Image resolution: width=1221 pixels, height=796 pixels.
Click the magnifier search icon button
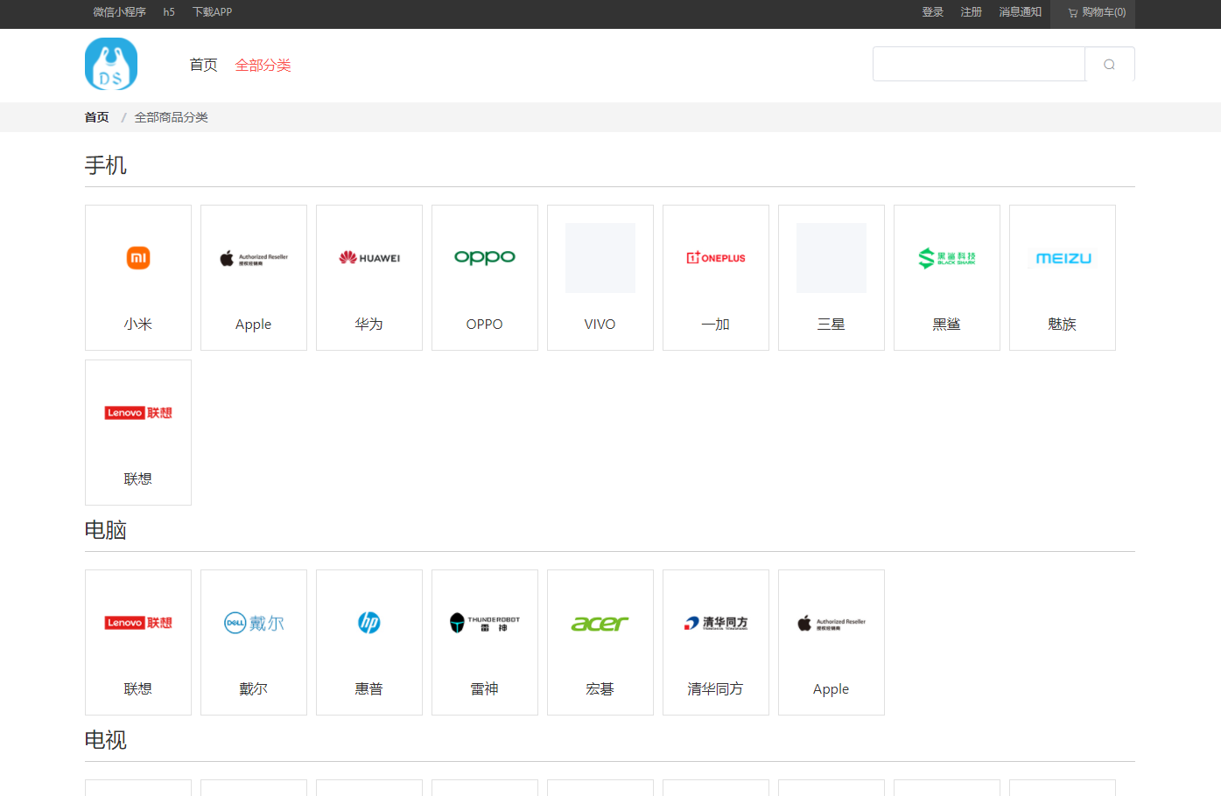click(x=1109, y=64)
